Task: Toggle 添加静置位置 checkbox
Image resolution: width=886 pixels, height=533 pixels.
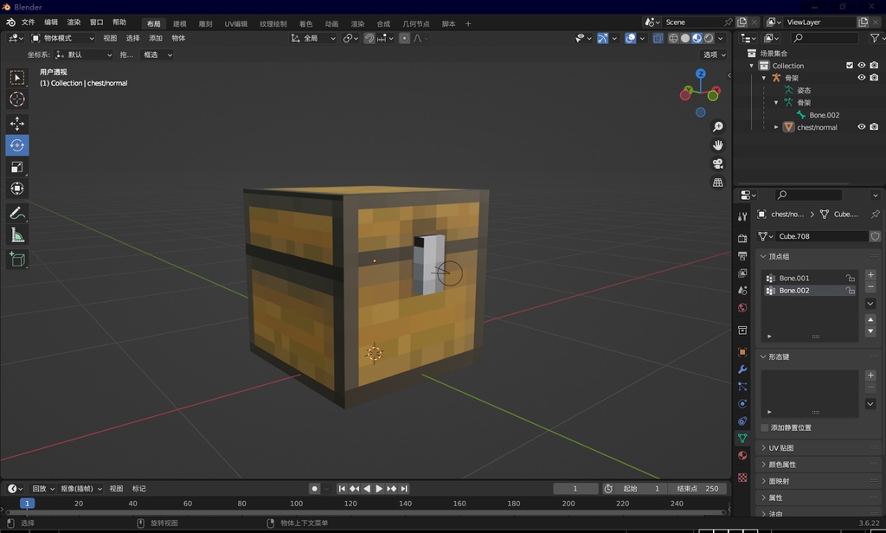Action: tap(765, 427)
